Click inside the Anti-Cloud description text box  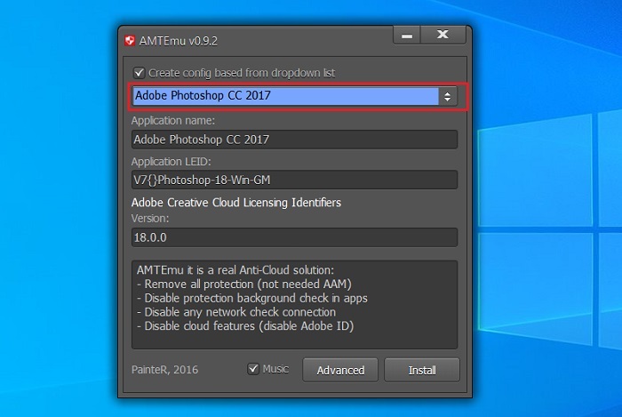click(294, 305)
